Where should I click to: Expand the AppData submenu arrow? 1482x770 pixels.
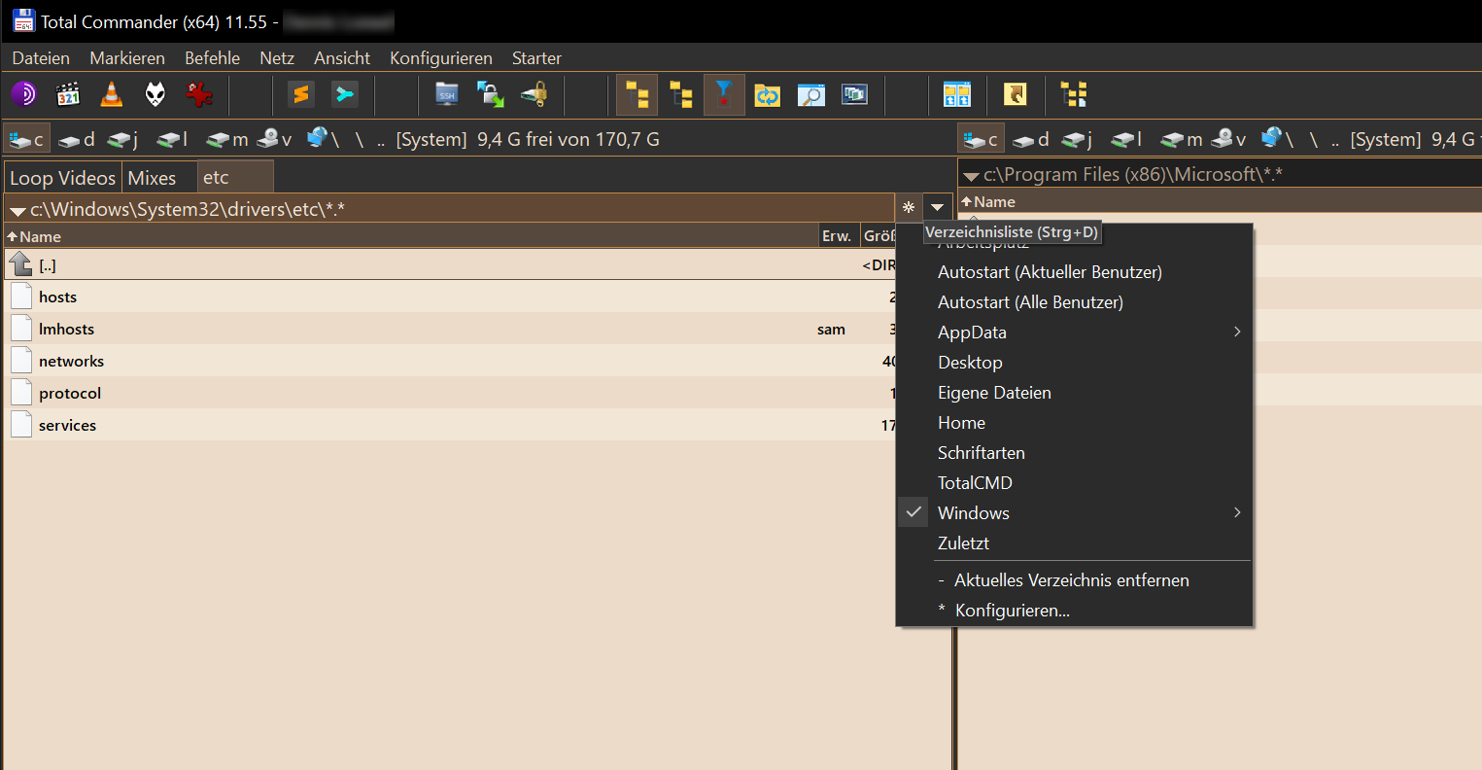point(1237,332)
